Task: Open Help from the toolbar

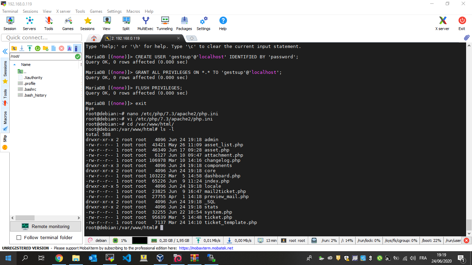Action: (223, 23)
